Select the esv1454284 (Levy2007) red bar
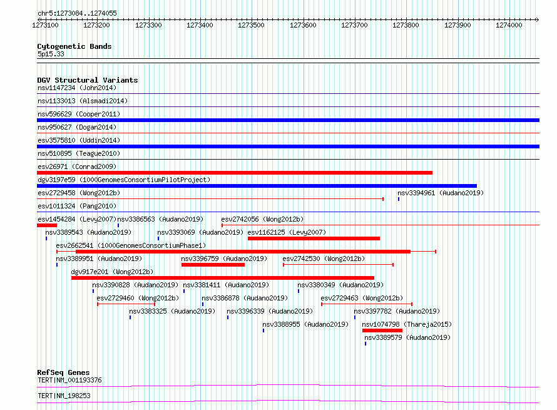The image size is (557, 410). pyautogui.click(x=47, y=225)
